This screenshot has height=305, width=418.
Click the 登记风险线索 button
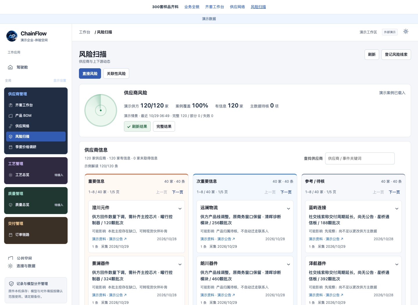396,55
